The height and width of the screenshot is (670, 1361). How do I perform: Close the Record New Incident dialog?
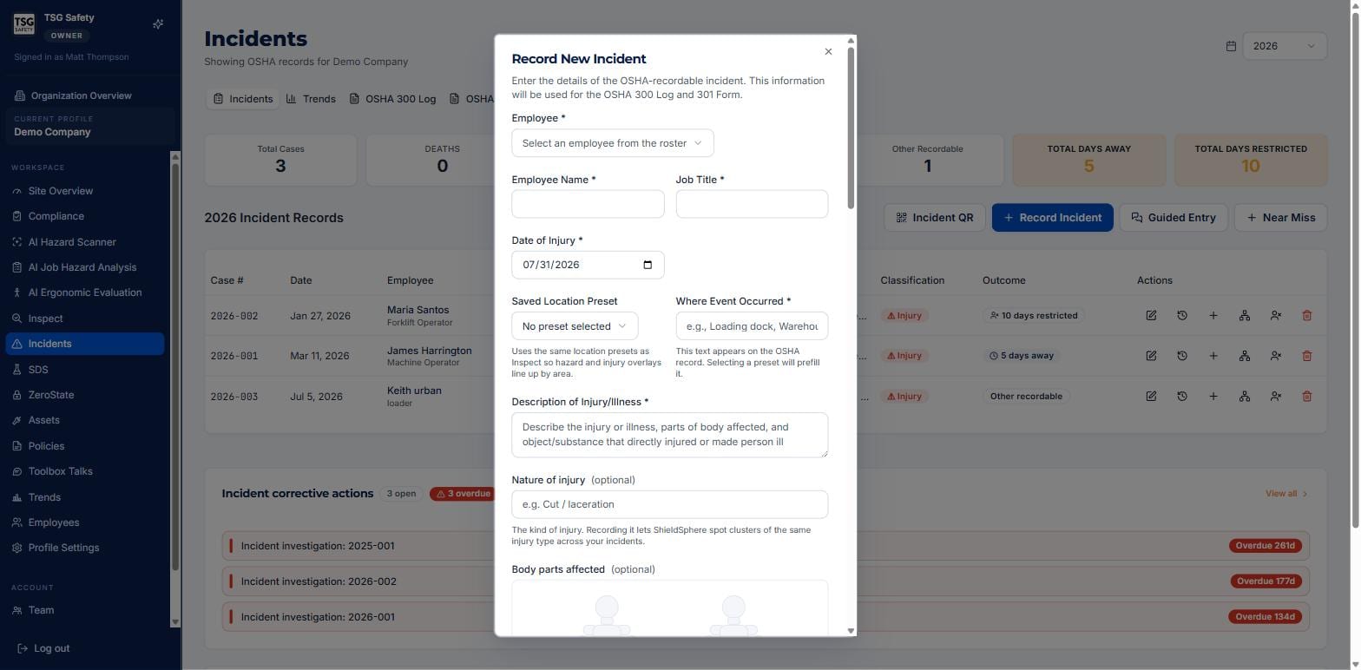(828, 52)
